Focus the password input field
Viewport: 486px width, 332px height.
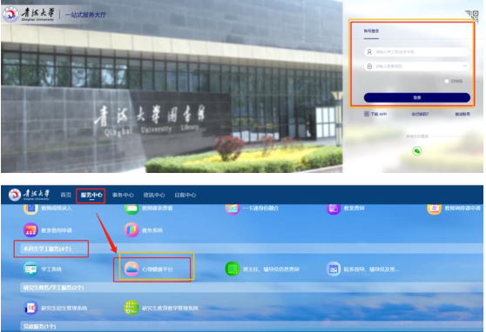point(417,66)
